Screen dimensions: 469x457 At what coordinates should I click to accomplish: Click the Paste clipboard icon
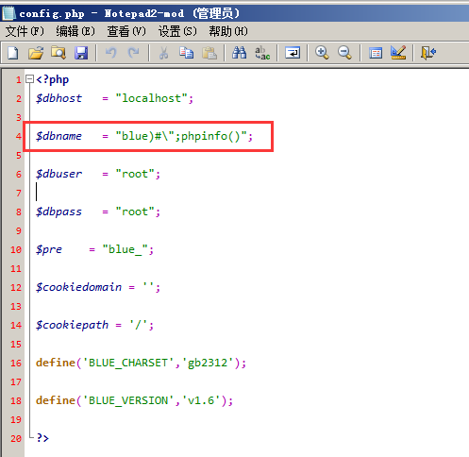tap(209, 53)
